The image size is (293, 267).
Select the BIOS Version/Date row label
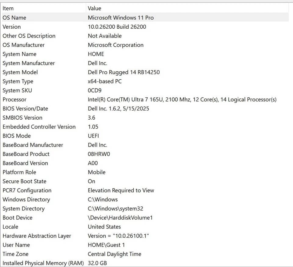25,109
